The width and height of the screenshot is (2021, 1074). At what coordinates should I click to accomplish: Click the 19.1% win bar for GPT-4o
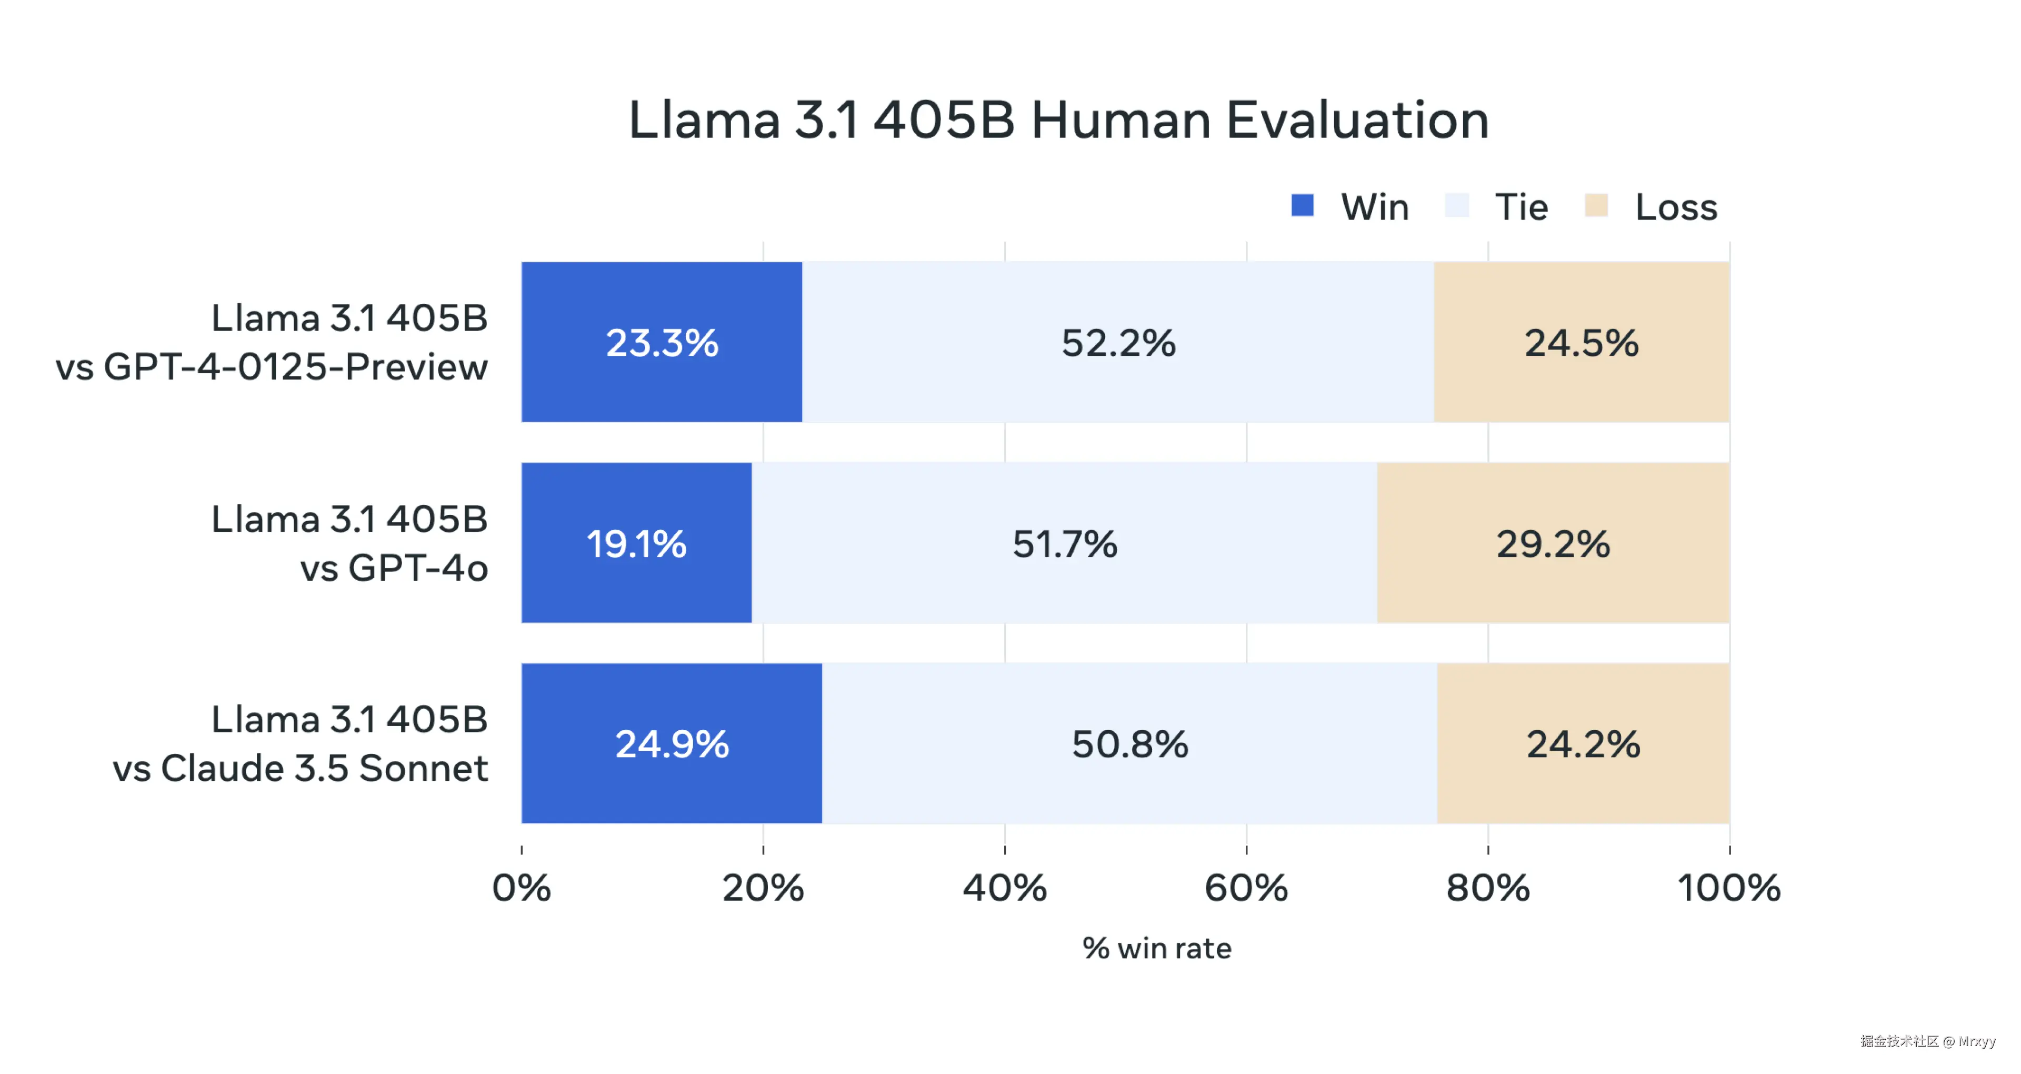[636, 543]
